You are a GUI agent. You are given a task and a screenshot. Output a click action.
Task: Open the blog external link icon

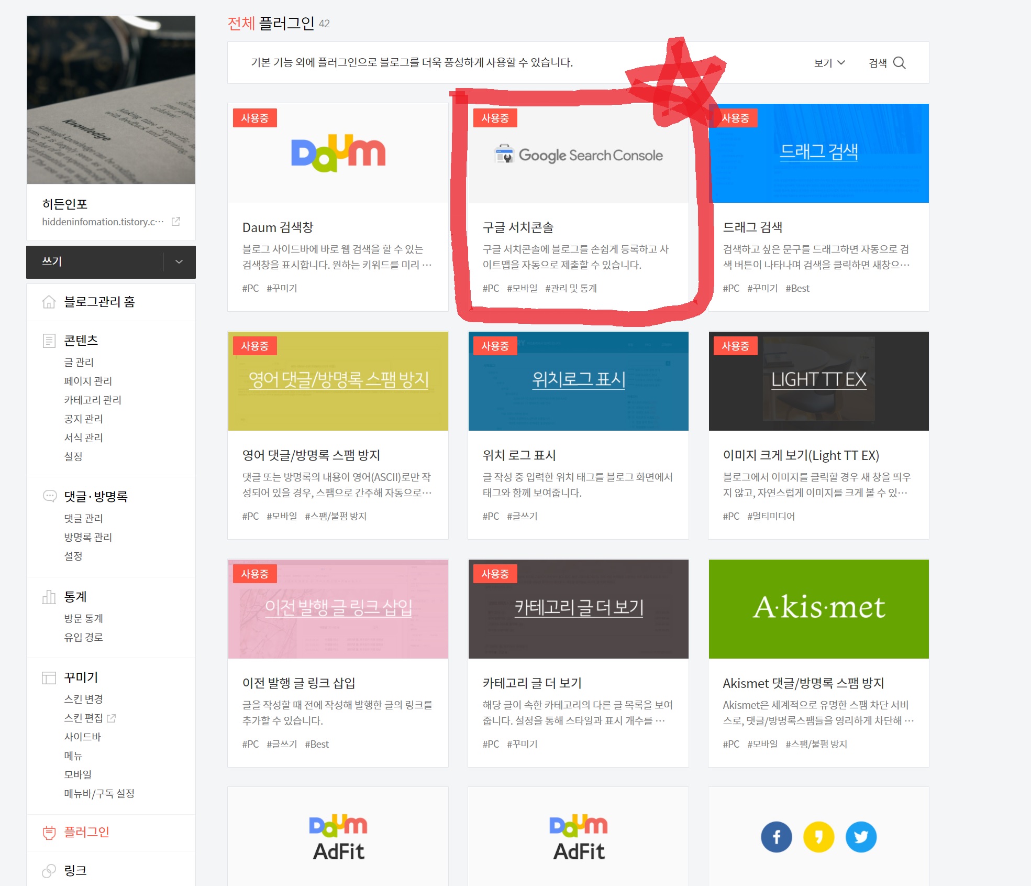click(176, 222)
